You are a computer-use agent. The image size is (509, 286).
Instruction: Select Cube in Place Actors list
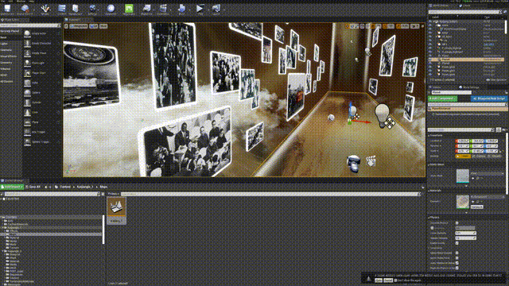[42, 83]
